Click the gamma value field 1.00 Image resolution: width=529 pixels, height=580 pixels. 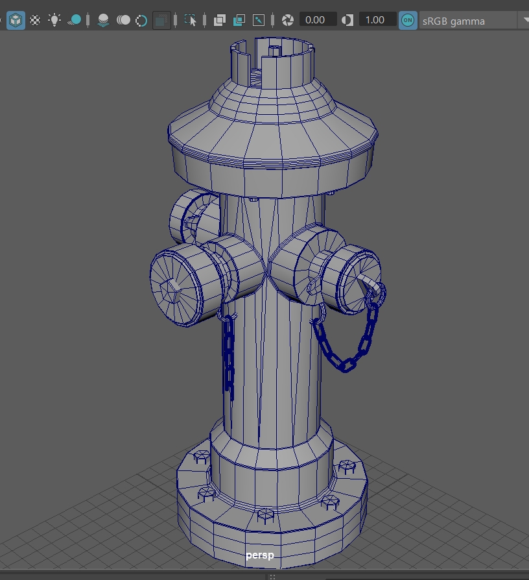click(x=377, y=19)
